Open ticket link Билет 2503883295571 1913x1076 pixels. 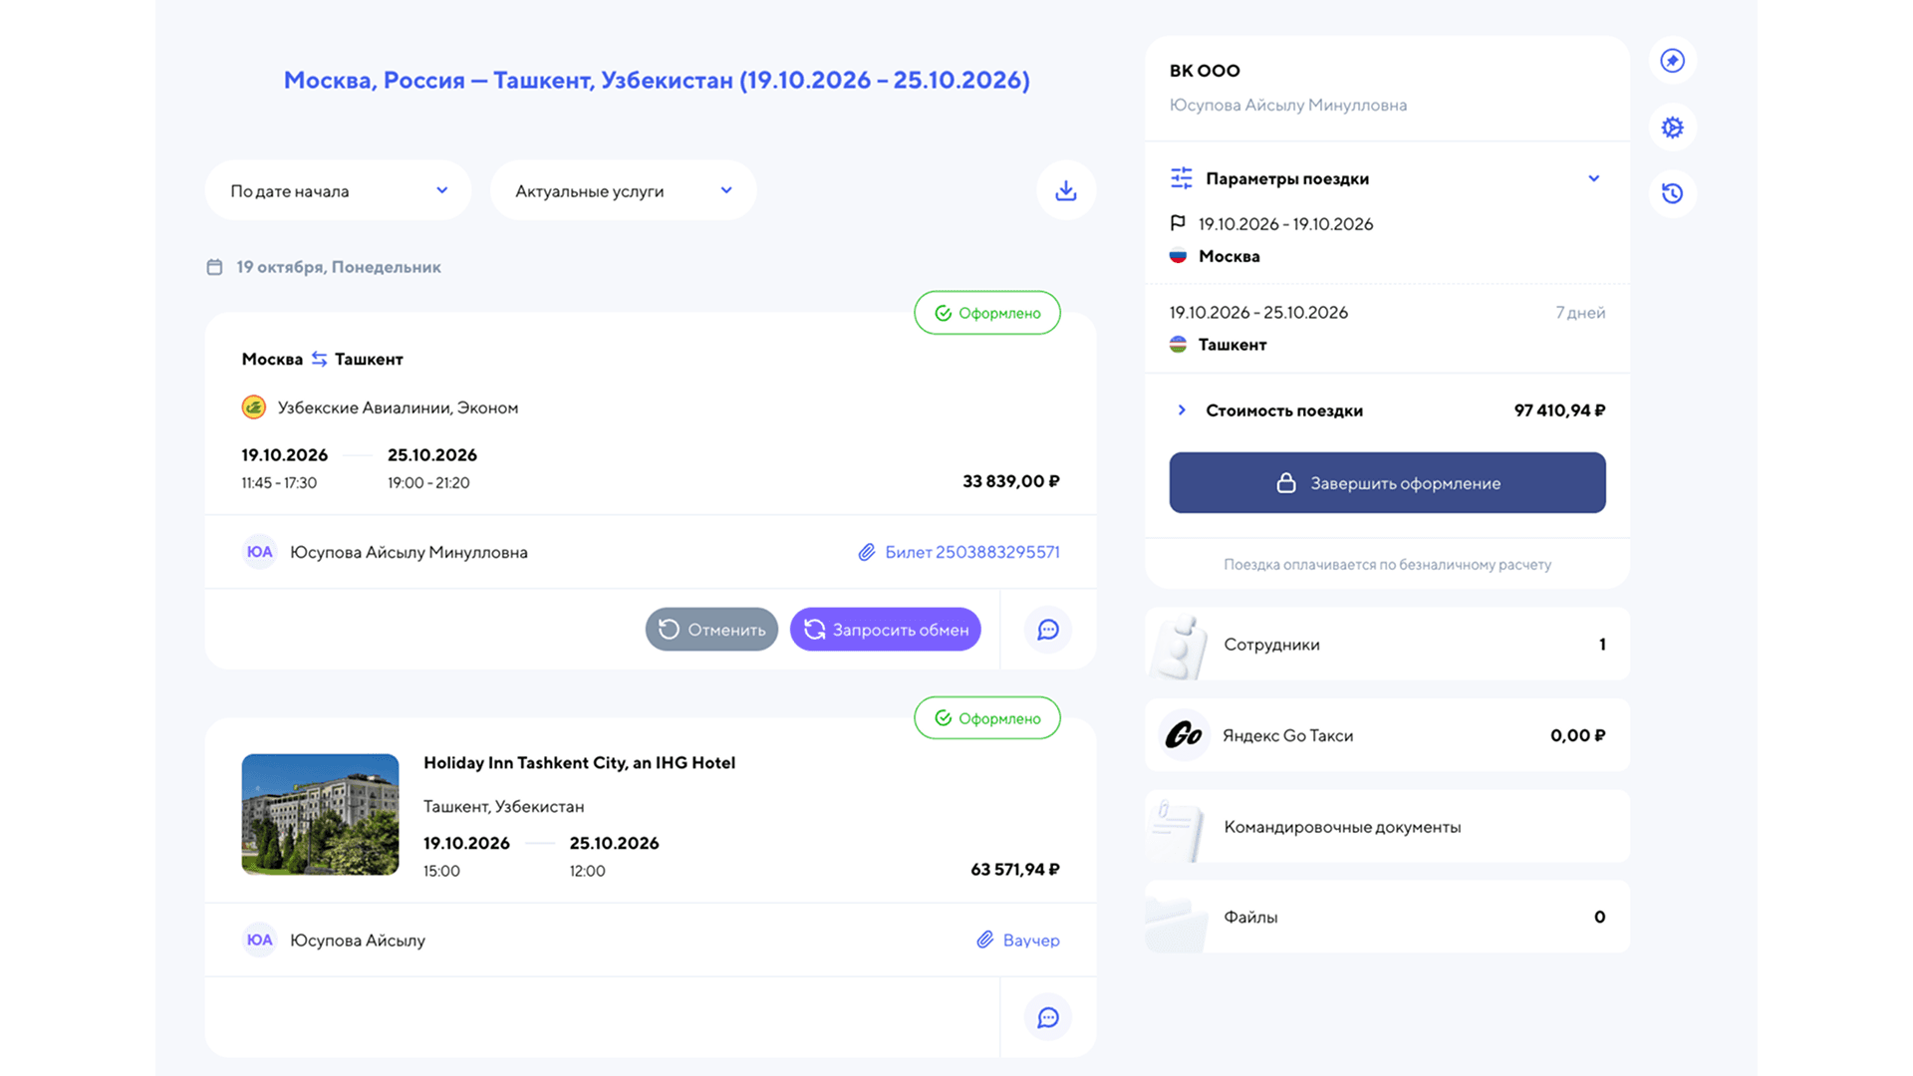point(971,552)
